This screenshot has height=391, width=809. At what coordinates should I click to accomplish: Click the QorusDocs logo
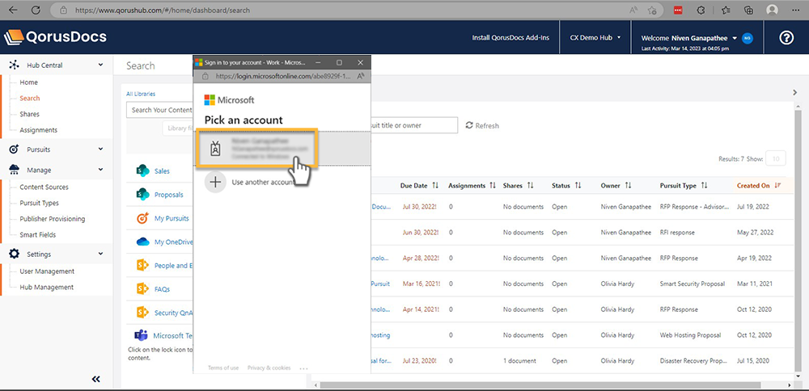point(55,37)
